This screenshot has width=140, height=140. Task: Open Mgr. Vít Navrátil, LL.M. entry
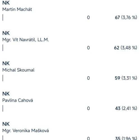[26, 40]
